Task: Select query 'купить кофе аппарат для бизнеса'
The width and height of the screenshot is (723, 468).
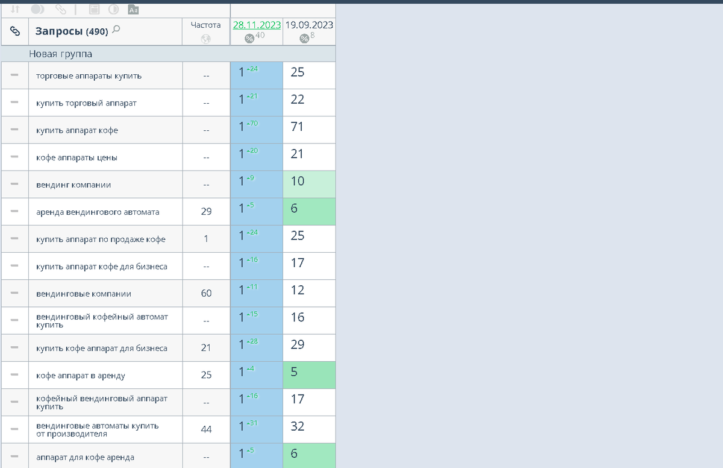Action: [102, 349]
